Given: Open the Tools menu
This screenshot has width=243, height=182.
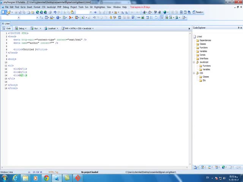Looking at the screenshot, I should point(81,7).
